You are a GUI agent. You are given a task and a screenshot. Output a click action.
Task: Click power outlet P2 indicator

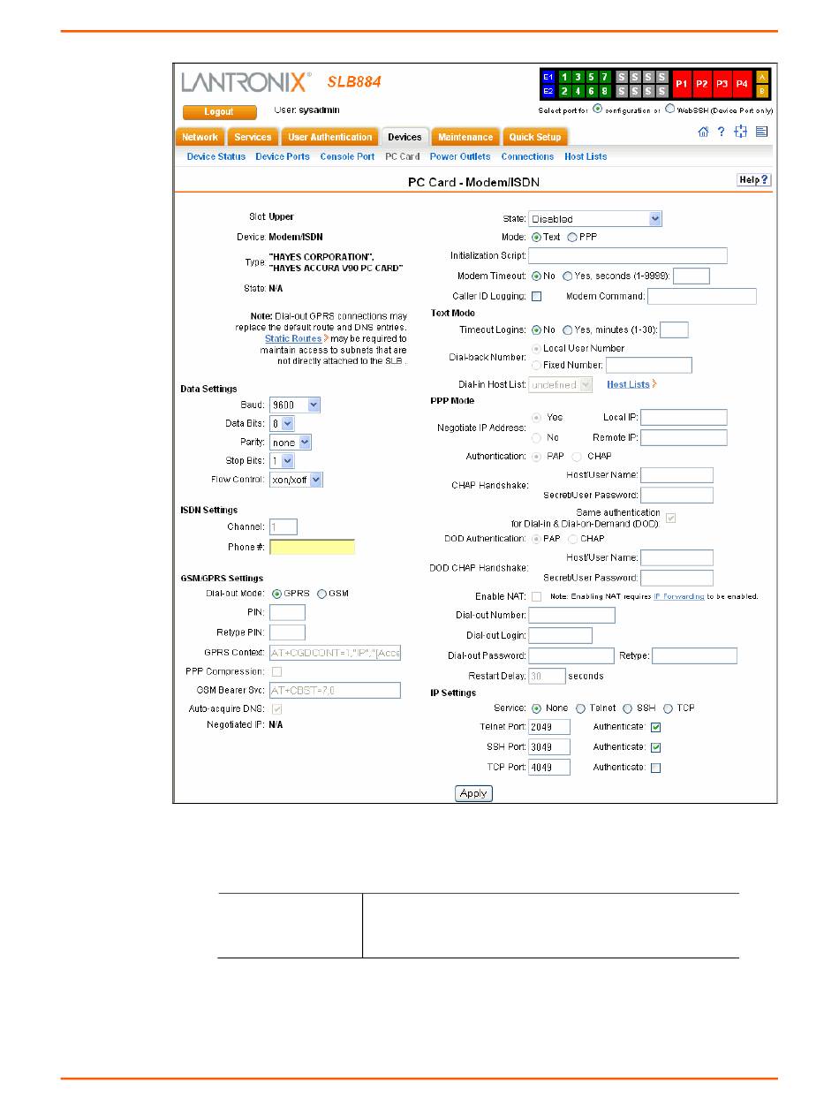coord(702,83)
